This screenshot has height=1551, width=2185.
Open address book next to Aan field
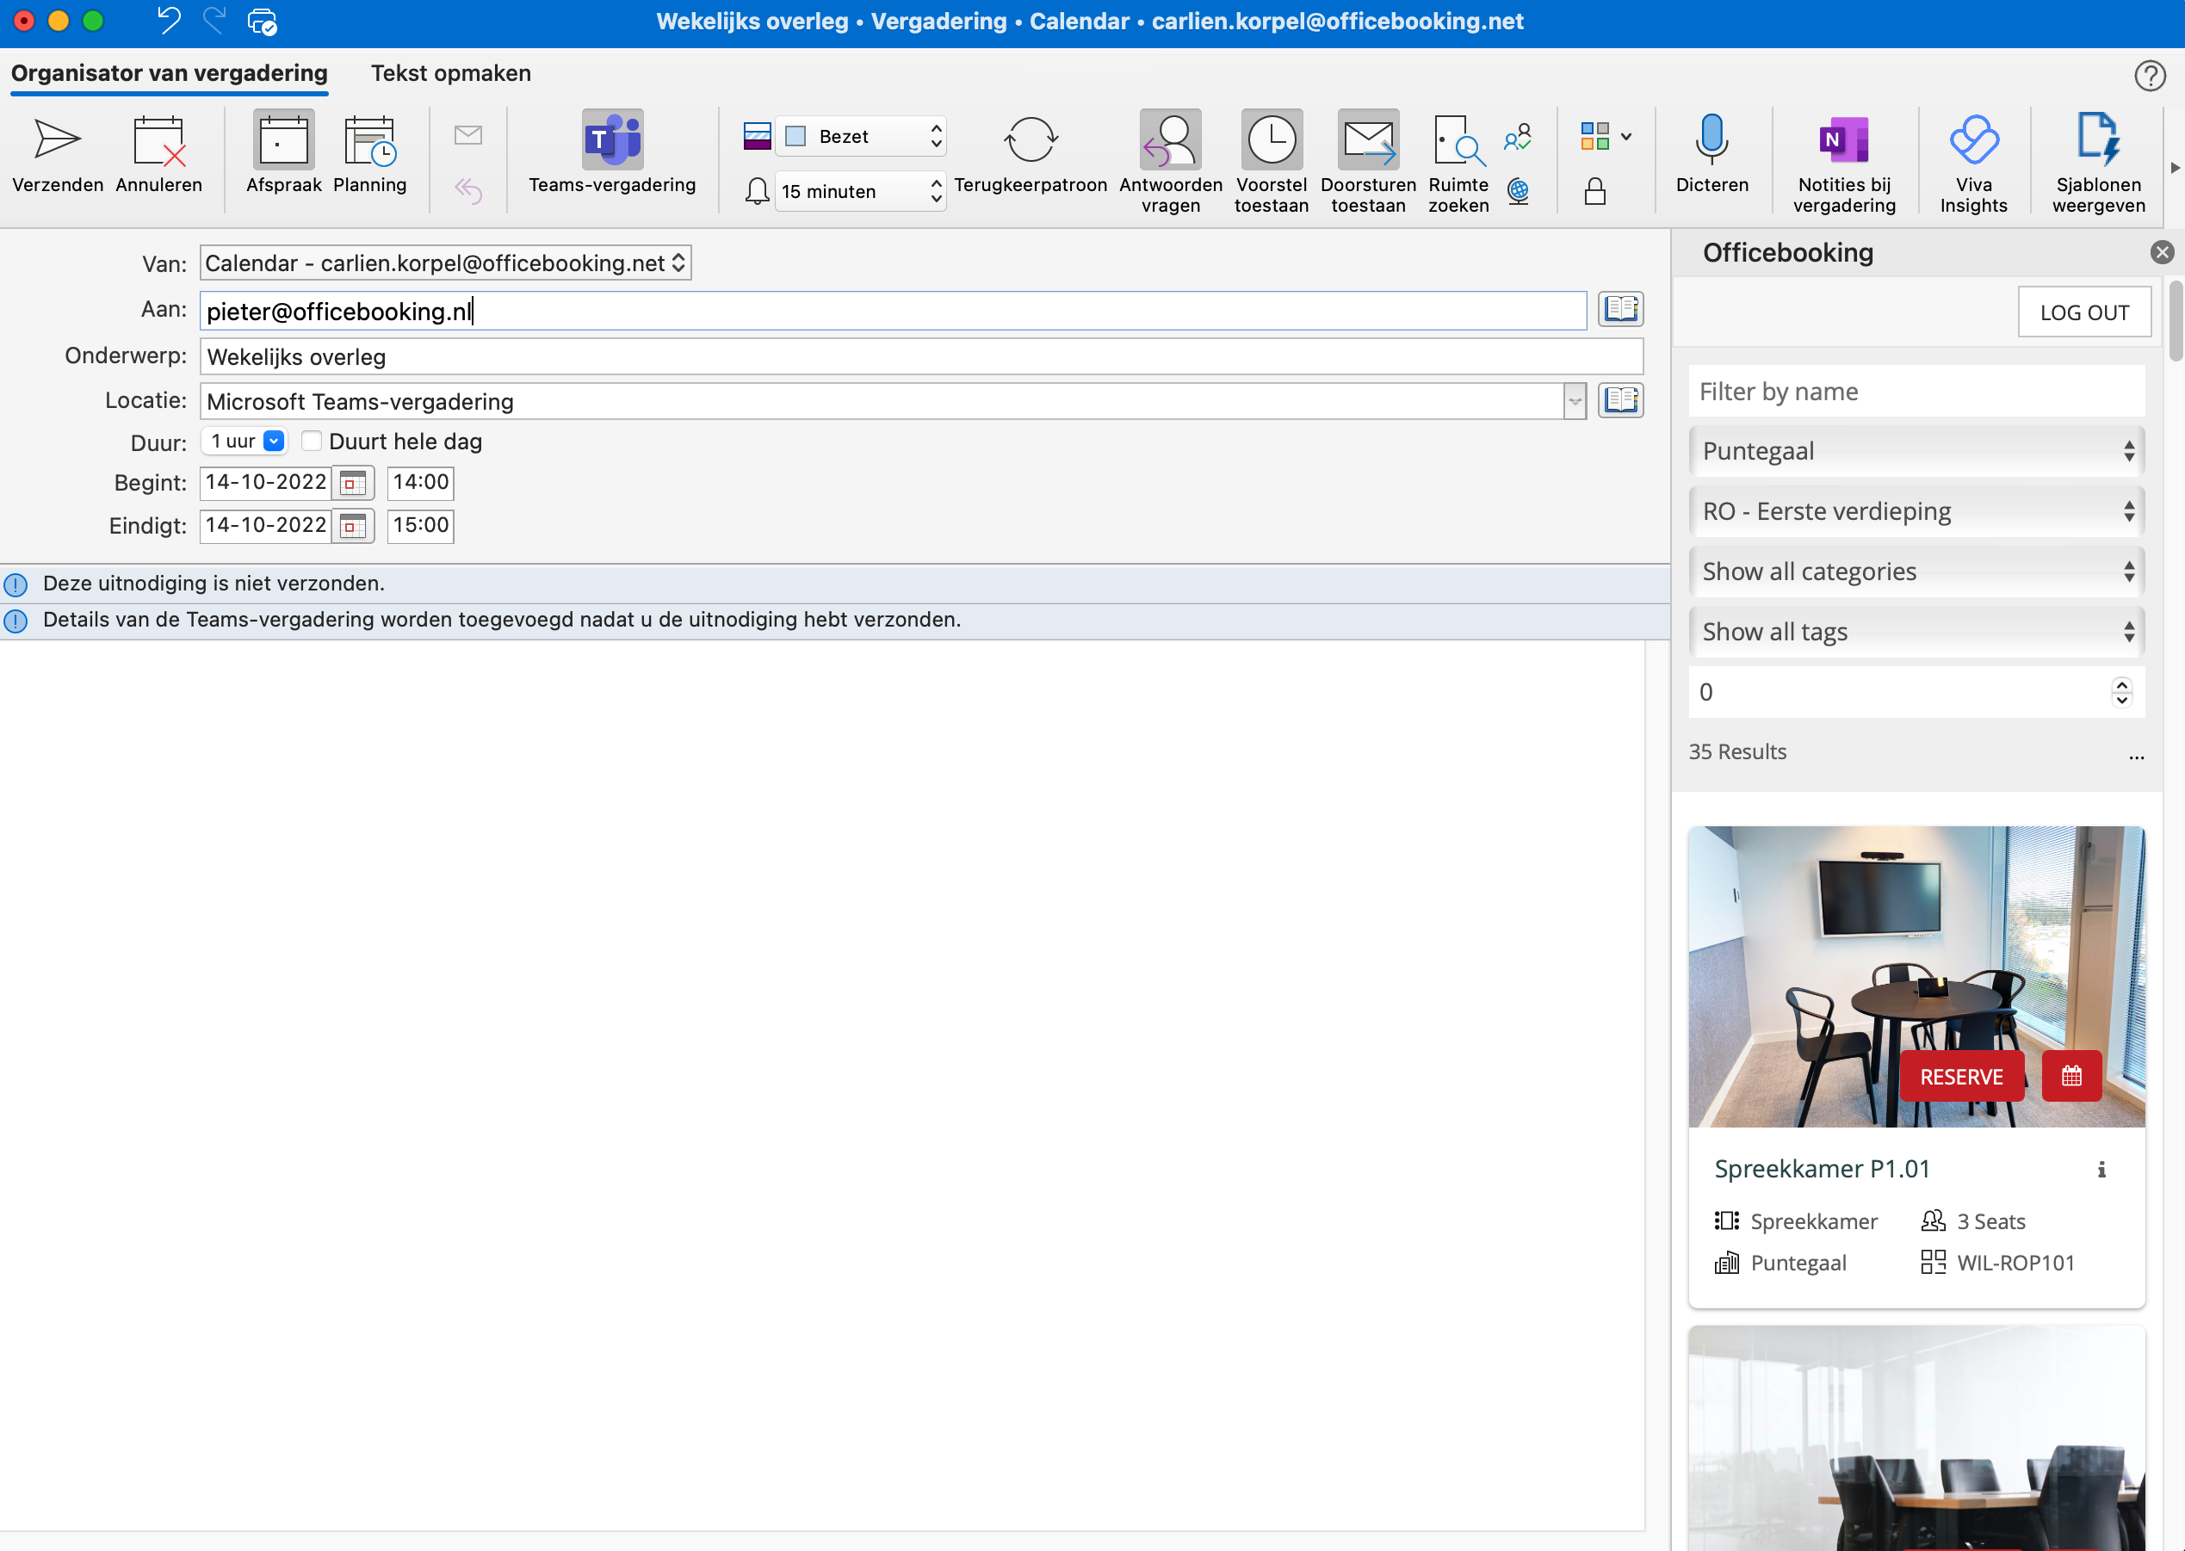(x=1620, y=310)
